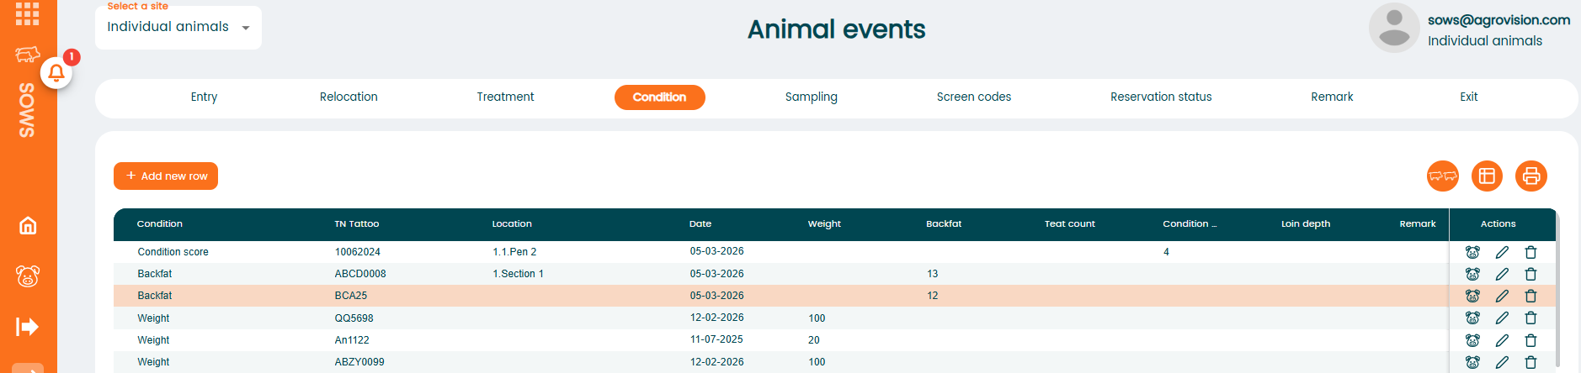Edit the ABCD0008 Backfat row
This screenshot has height=373, width=1581.
1502,274
